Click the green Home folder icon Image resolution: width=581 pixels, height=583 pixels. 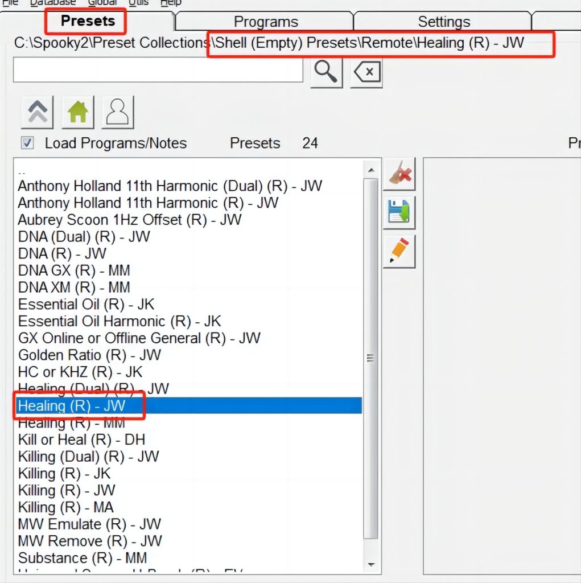(x=77, y=112)
